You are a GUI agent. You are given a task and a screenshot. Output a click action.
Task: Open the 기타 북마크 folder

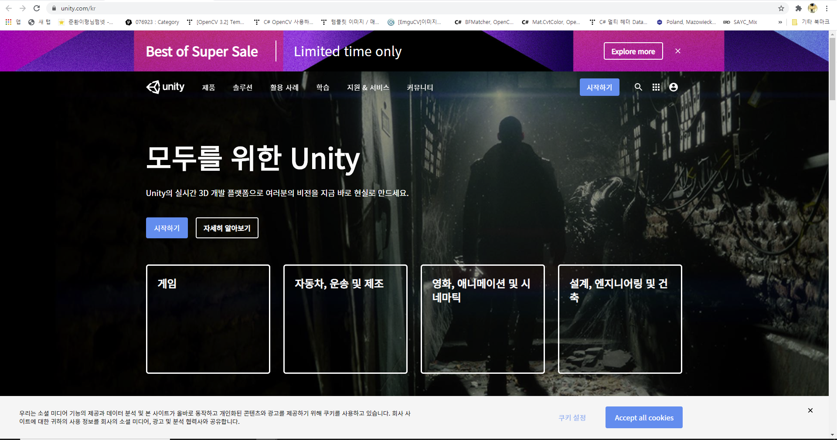(x=810, y=22)
